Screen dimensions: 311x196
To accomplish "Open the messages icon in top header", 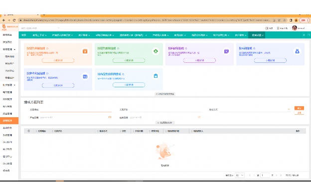I will tap(267, 28).
